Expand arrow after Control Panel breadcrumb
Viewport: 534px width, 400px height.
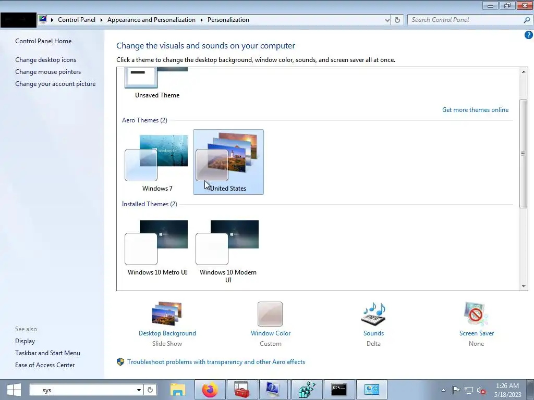pos(102,20)
